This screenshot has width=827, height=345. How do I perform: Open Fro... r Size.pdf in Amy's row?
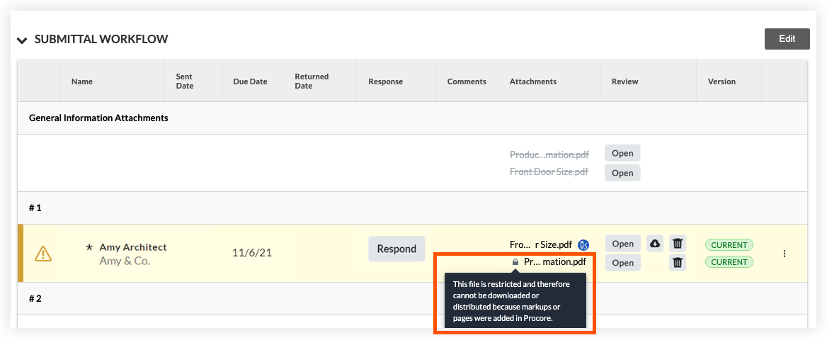click(623, 244)
